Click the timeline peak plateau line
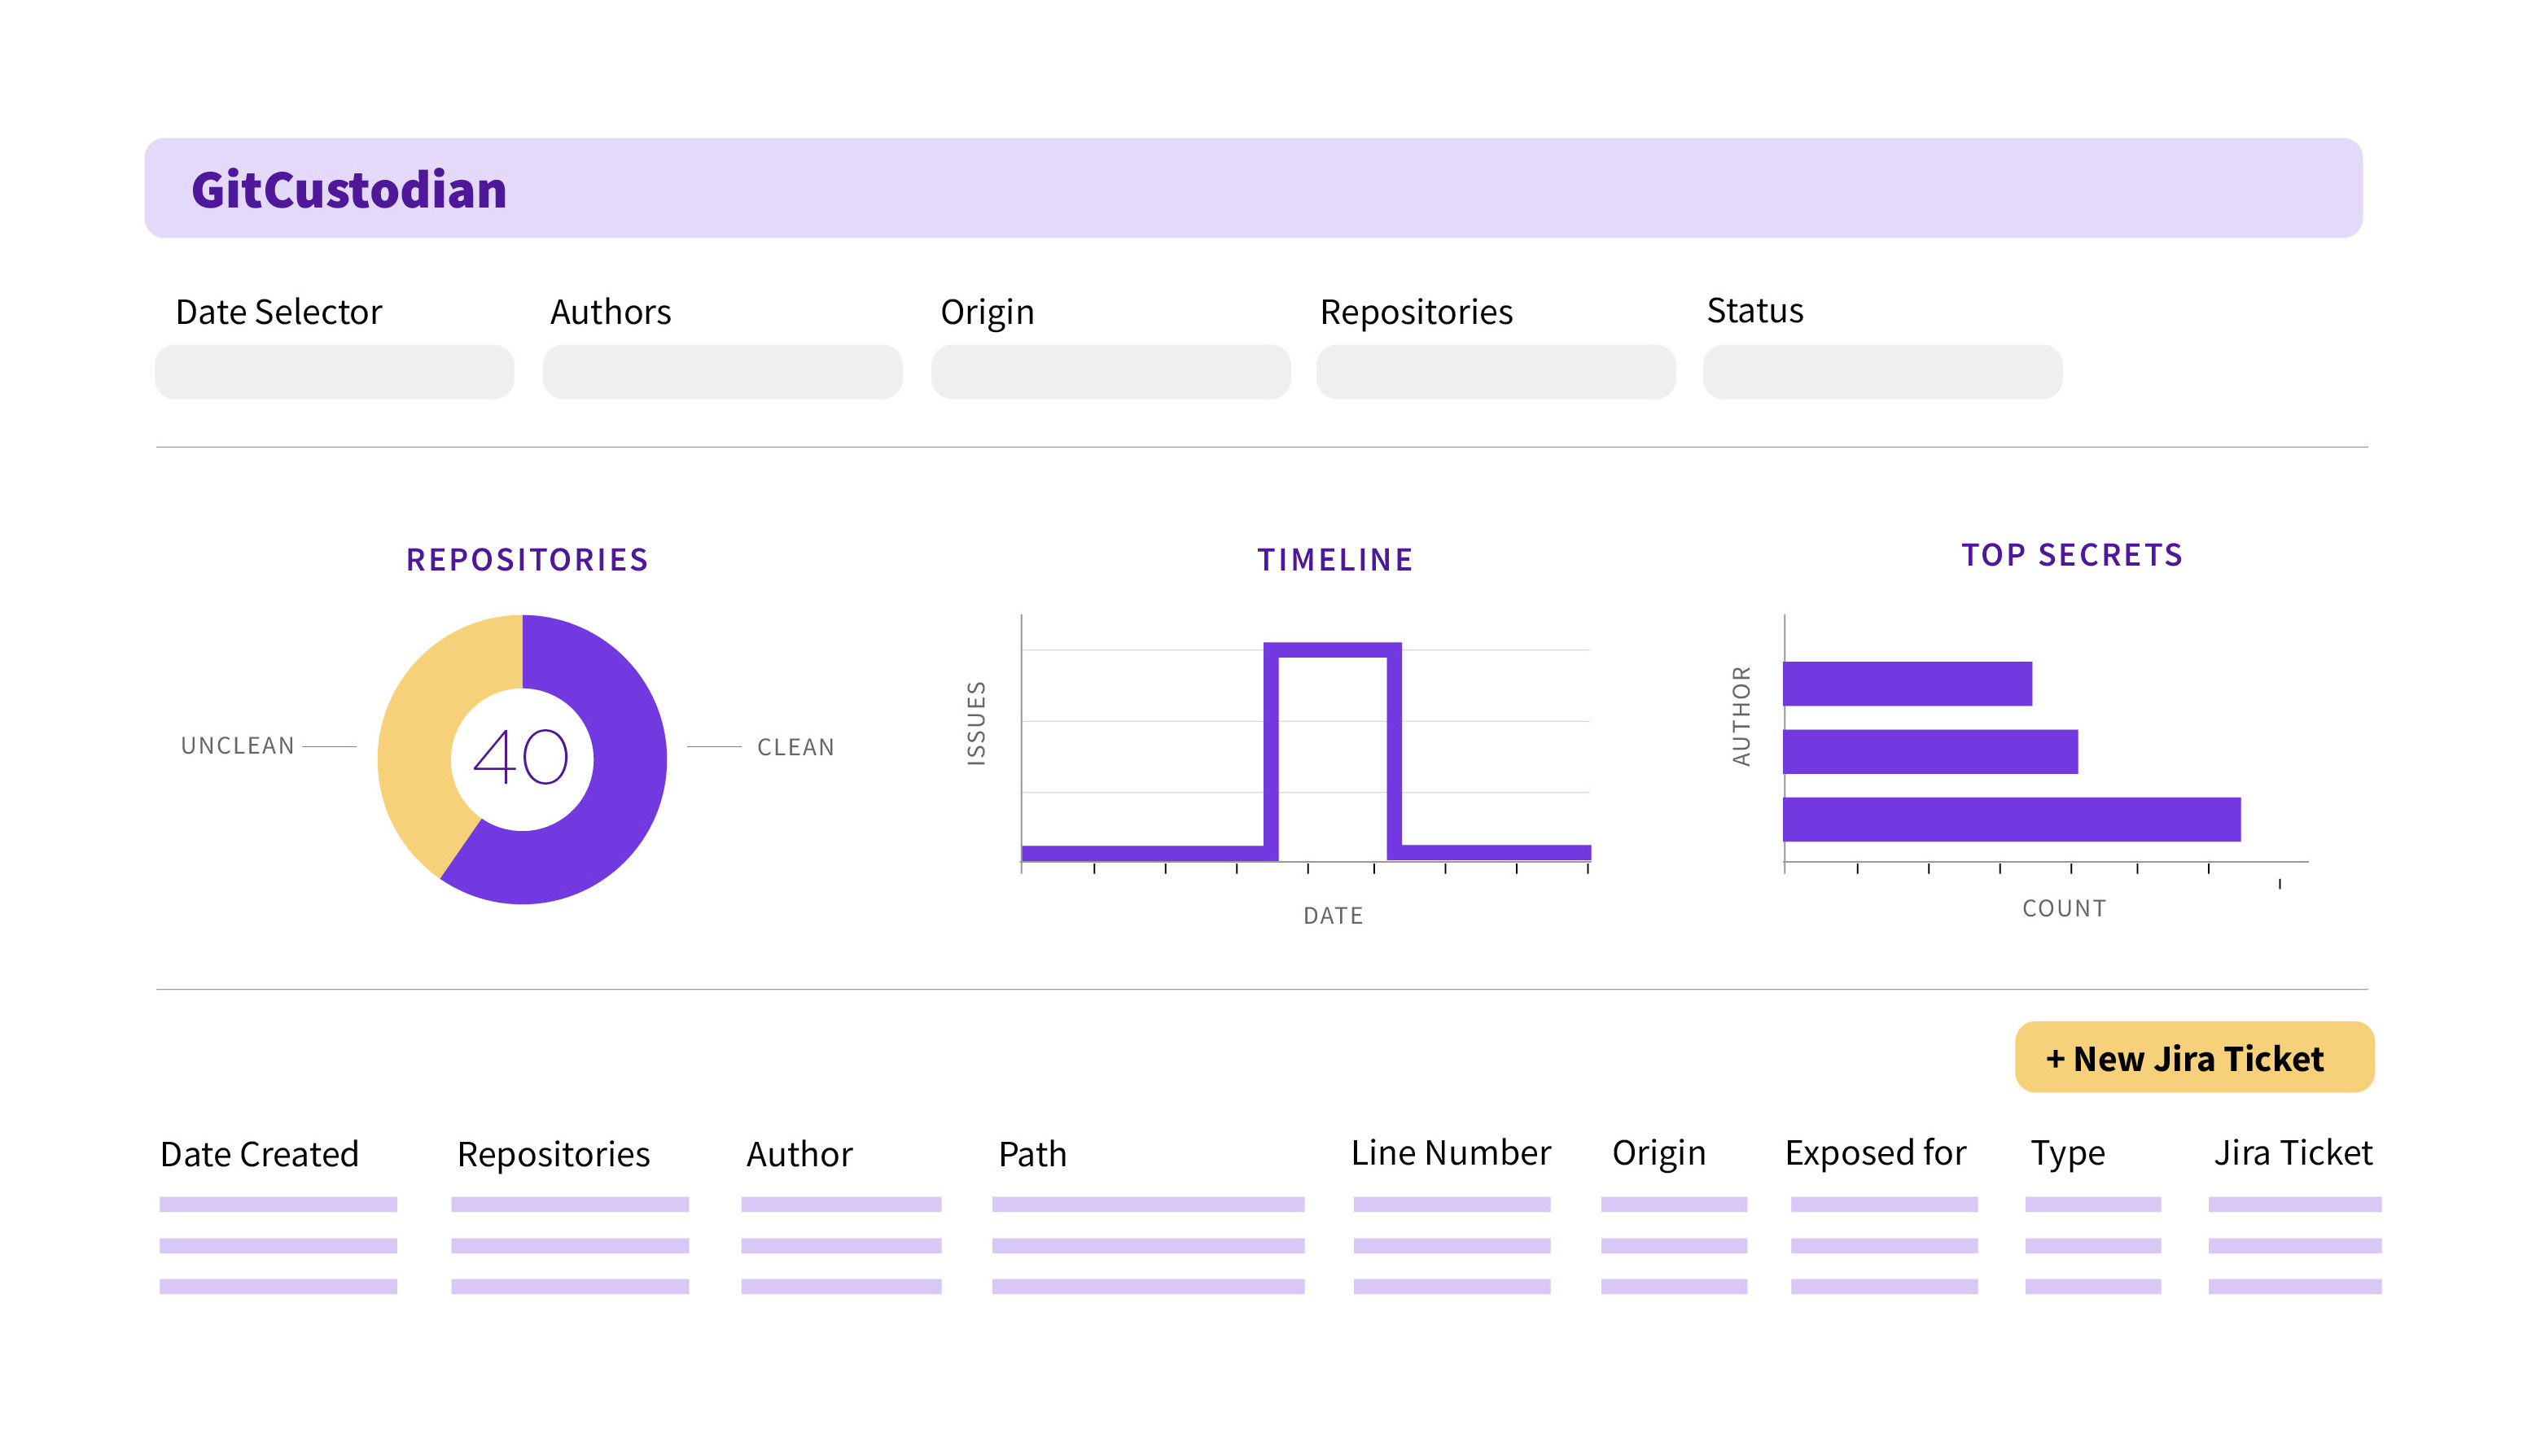This screenshot has height=1456, width=2523. point(1331,650)
